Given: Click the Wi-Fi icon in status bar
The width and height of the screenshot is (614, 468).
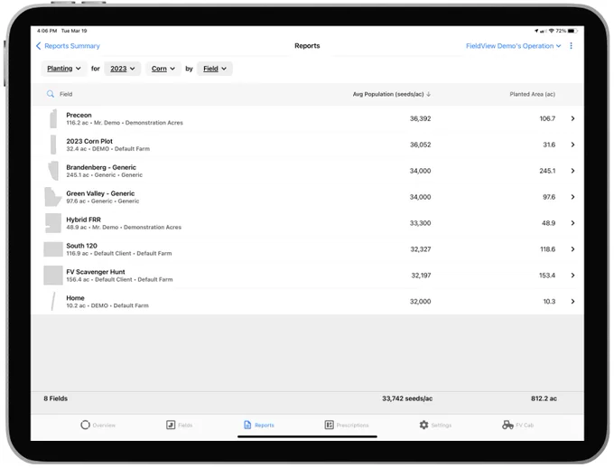Looking at the screenshot, I should click(551, 31).
